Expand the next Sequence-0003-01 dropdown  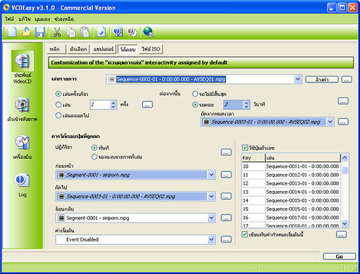click(x=211, y=196)
